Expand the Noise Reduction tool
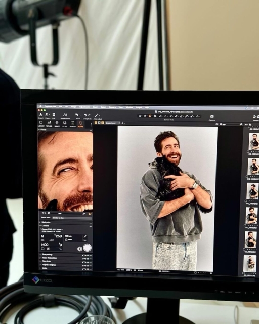The width and height of the screenshot is (259, 324). (40, 258)
